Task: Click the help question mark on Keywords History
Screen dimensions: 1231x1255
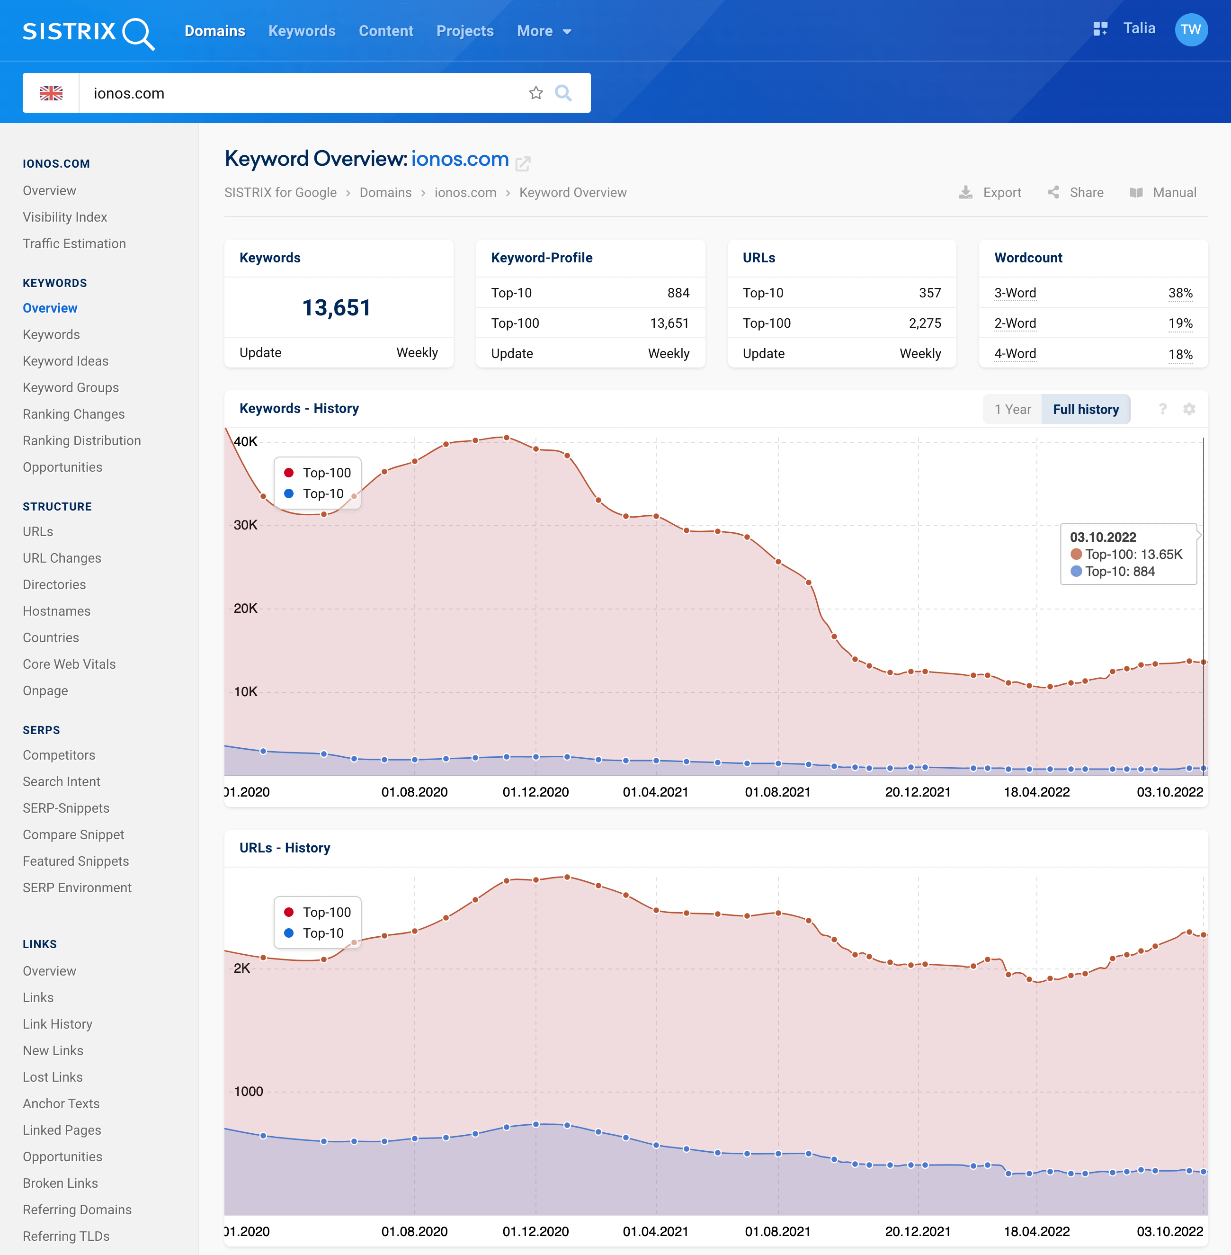Action: click(1162, 409)
